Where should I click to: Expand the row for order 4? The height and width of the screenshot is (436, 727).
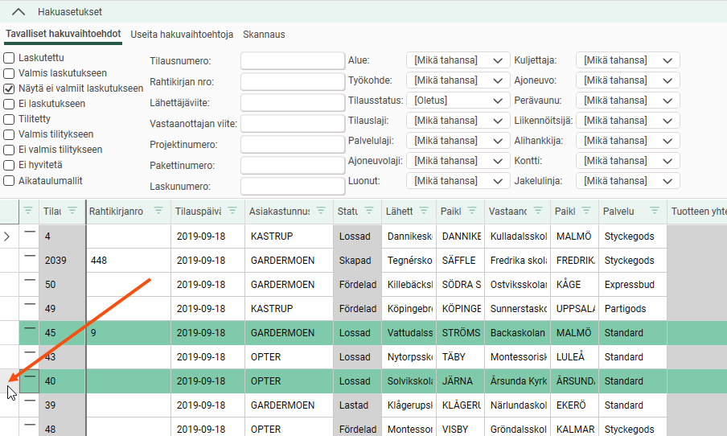click(9, 237)
